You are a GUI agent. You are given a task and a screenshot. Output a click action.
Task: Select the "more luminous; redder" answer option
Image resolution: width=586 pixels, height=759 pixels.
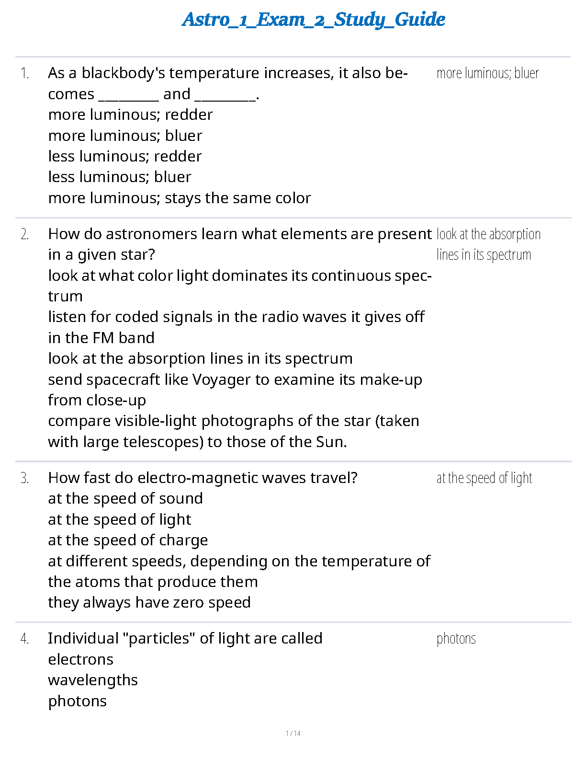pyautogui.click(x=130, y=115)
